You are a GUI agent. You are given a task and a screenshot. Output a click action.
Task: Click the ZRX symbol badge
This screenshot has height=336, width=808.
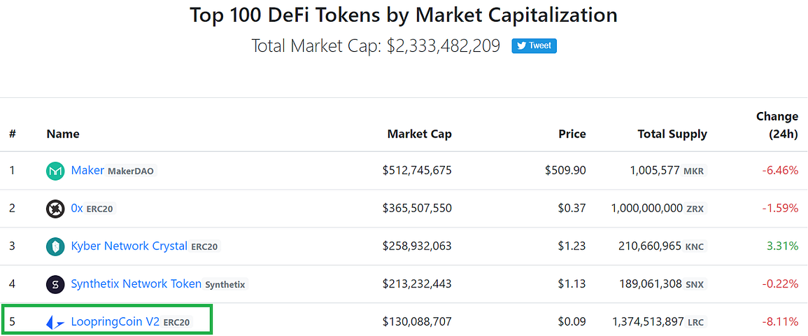click(695, 209)
